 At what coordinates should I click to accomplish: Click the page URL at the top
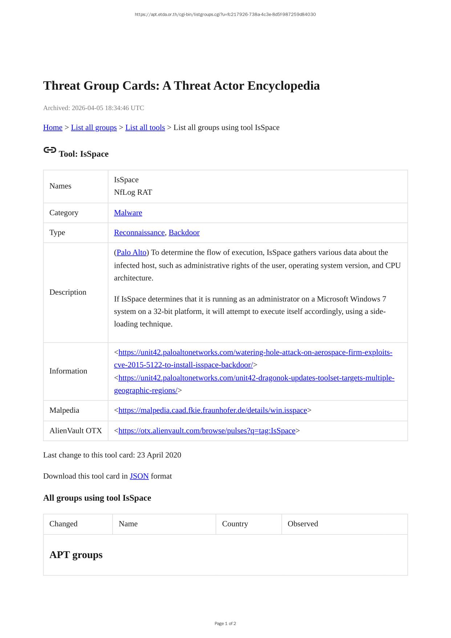225,15
